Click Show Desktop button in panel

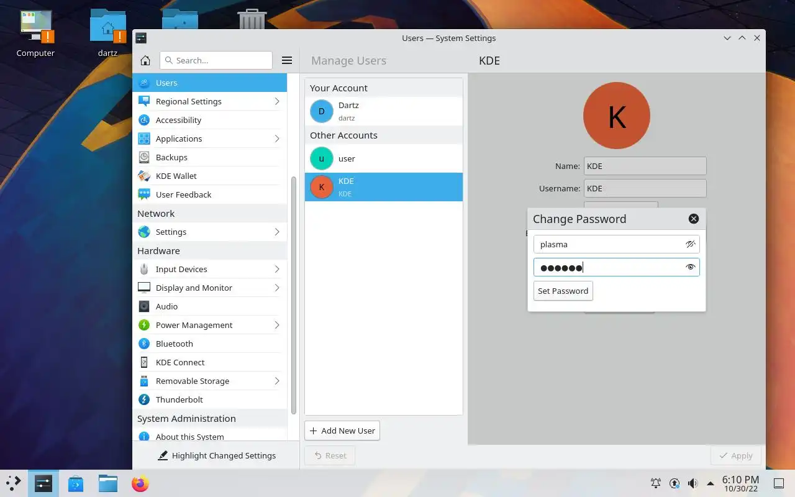[x=778, y=483]
